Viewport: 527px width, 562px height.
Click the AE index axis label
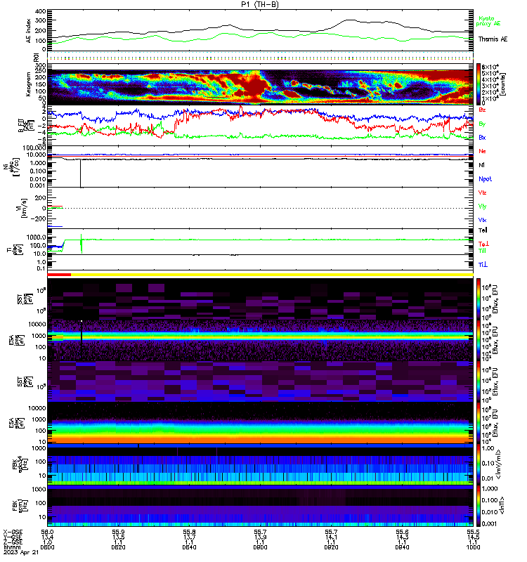tap(28, 31)
